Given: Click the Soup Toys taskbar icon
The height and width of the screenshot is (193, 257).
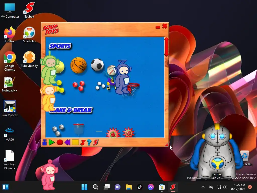Looking at the screenshot, I should tap(173, 187).
